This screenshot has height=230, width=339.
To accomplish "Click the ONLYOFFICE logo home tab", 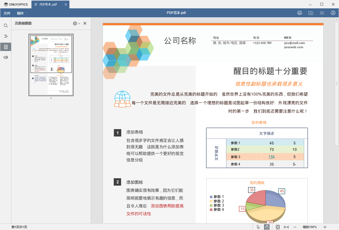I will click(16, 4).
